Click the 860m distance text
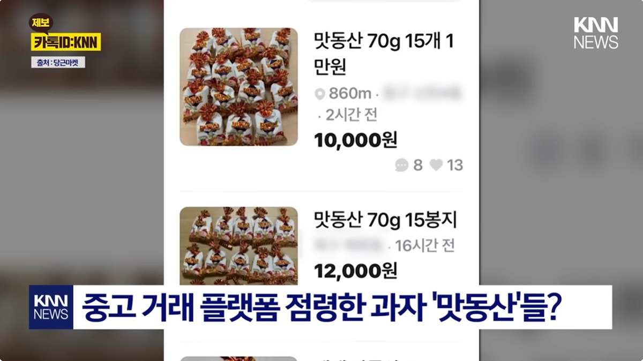 (350, 94)
